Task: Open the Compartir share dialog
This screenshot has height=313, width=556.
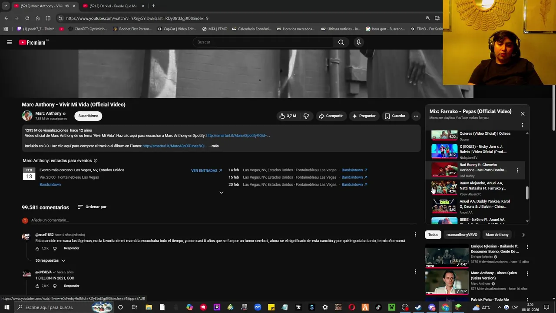Action: pyautogui.click(x=331, y=116)
